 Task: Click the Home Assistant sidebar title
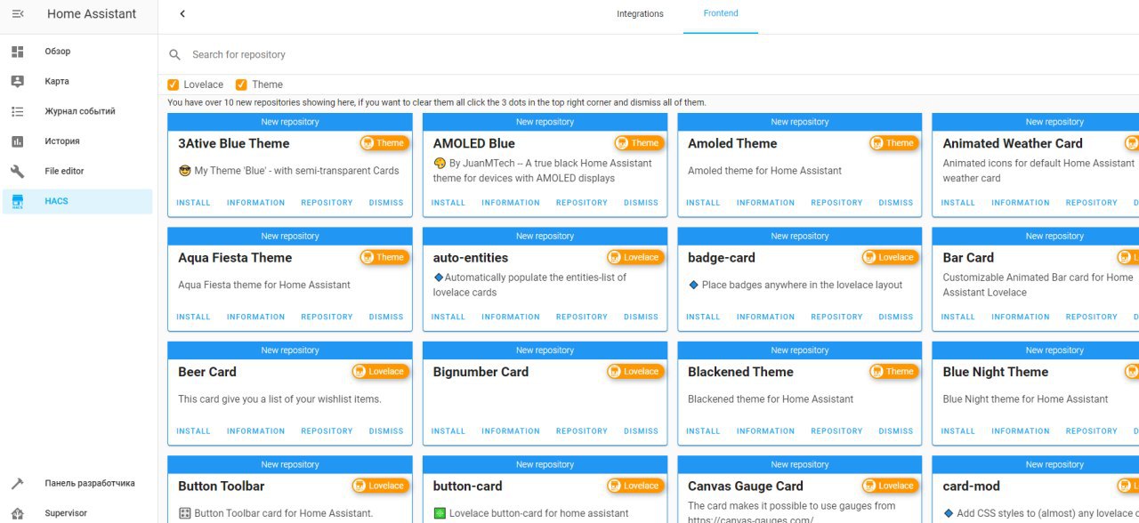coord(92,14)
